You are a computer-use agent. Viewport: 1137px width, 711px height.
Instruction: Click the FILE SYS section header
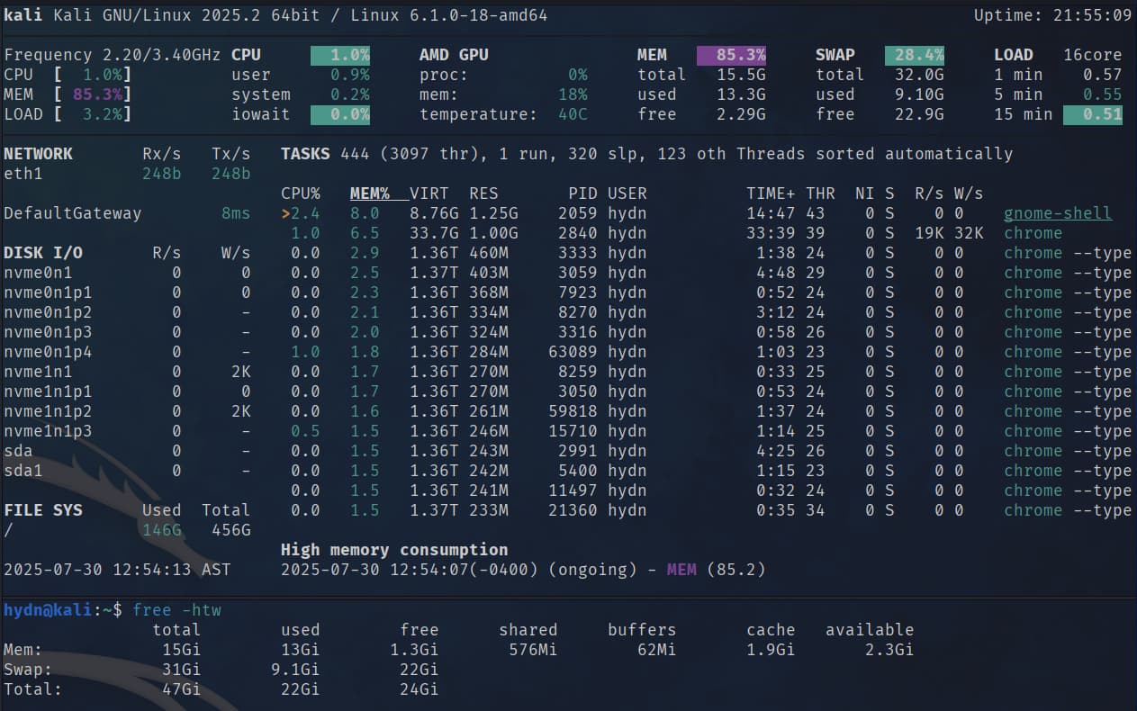pos(42,510)
